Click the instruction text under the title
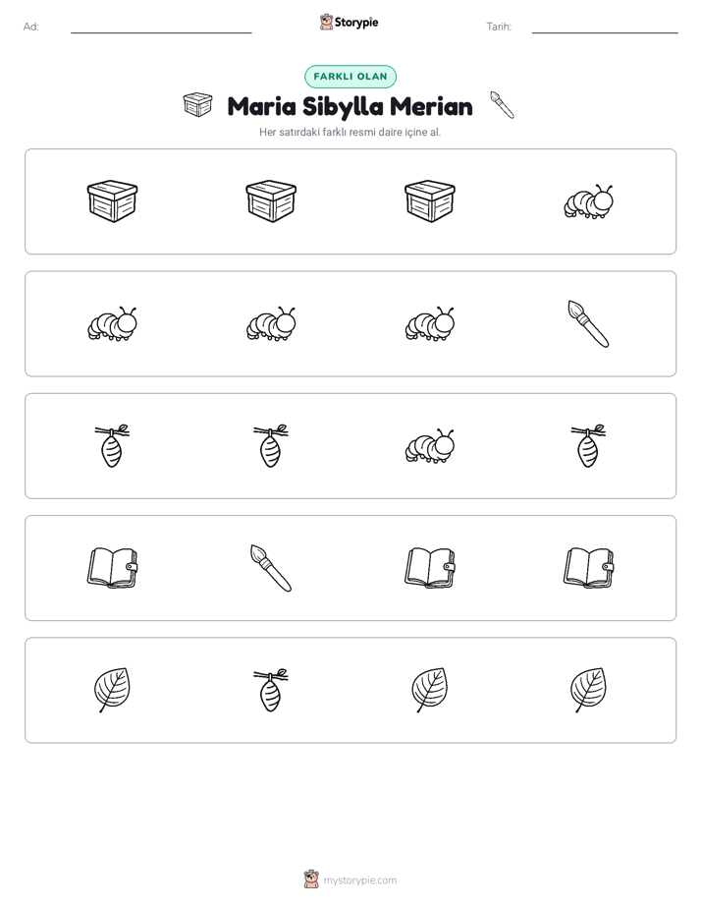Viewport: 701px width, 908px height. coord(350,132)
